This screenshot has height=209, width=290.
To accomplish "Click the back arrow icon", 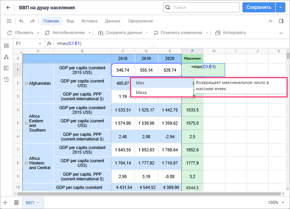I will [x=8, y=7].
